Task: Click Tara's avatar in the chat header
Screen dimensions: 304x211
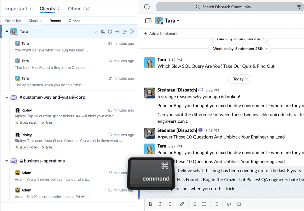Action: [159, 21]
